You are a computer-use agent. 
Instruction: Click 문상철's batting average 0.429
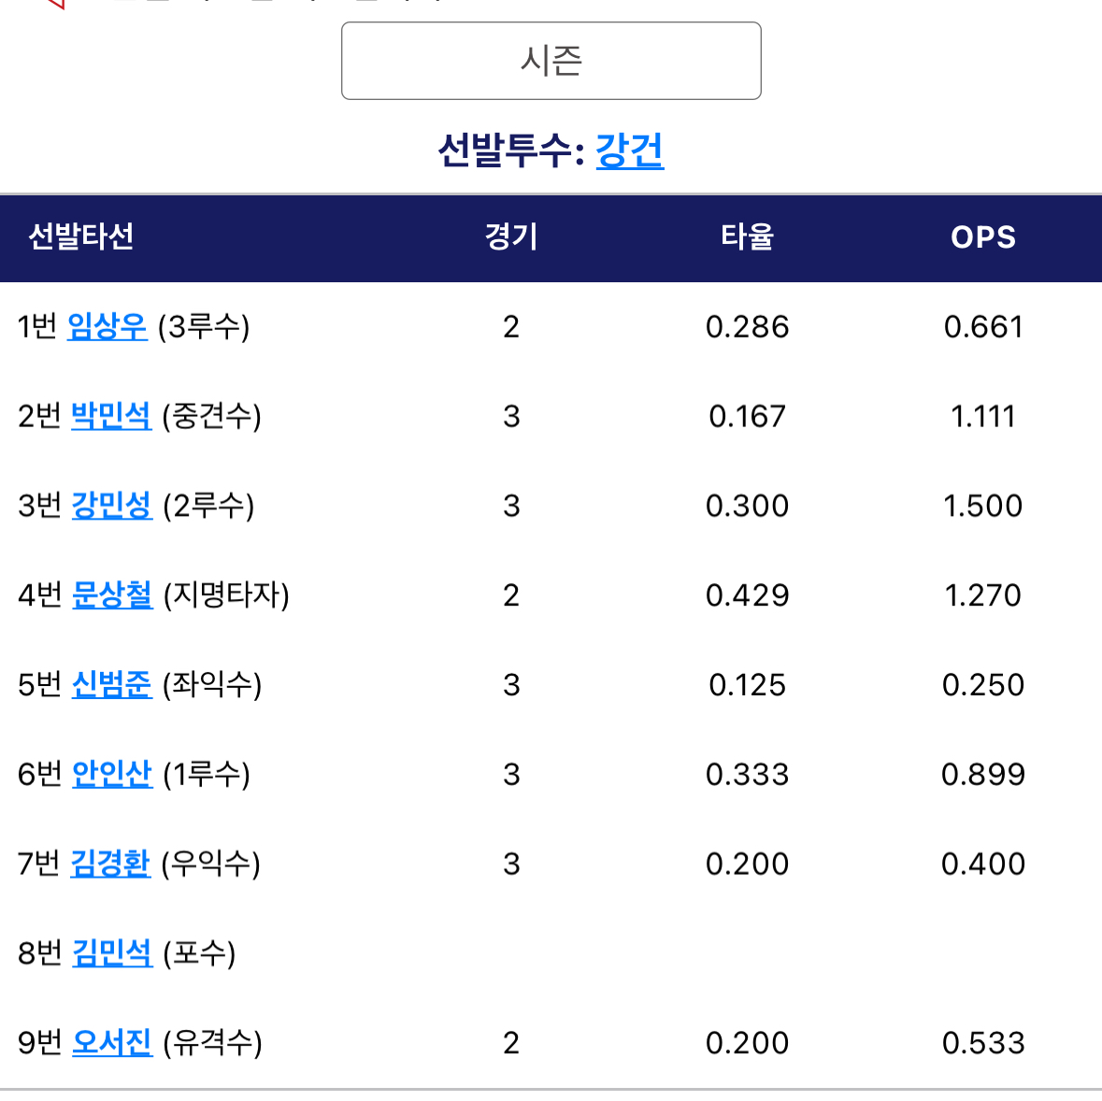[x=747, y=595]
